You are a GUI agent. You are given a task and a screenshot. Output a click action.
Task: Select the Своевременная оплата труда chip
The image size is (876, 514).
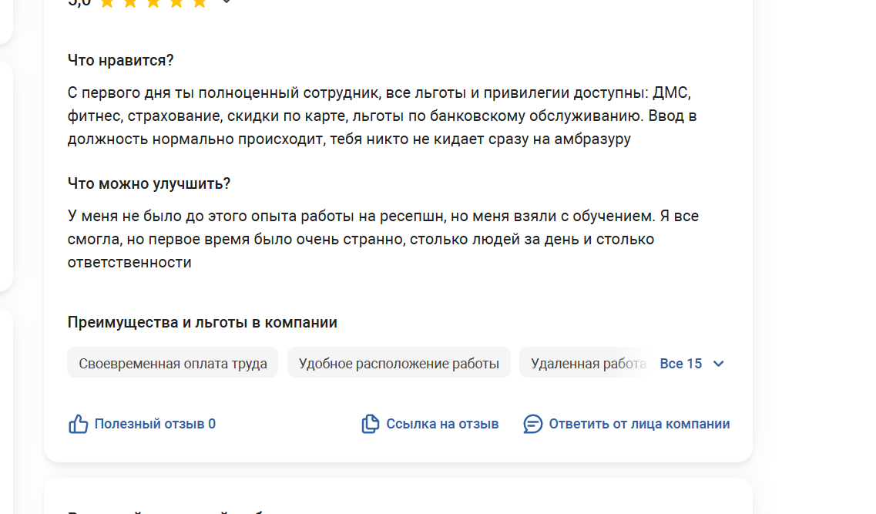point(173,363)
